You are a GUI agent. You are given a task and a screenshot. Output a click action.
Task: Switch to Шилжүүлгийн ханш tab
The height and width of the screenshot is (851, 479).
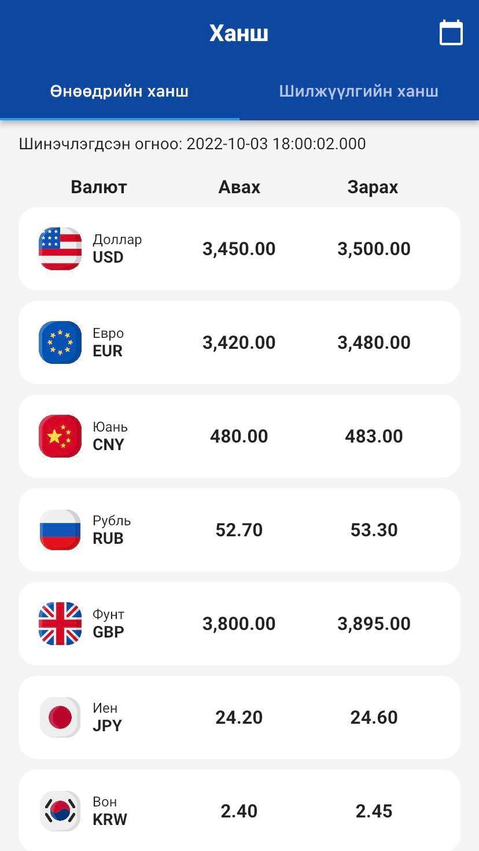click(359, 91)
